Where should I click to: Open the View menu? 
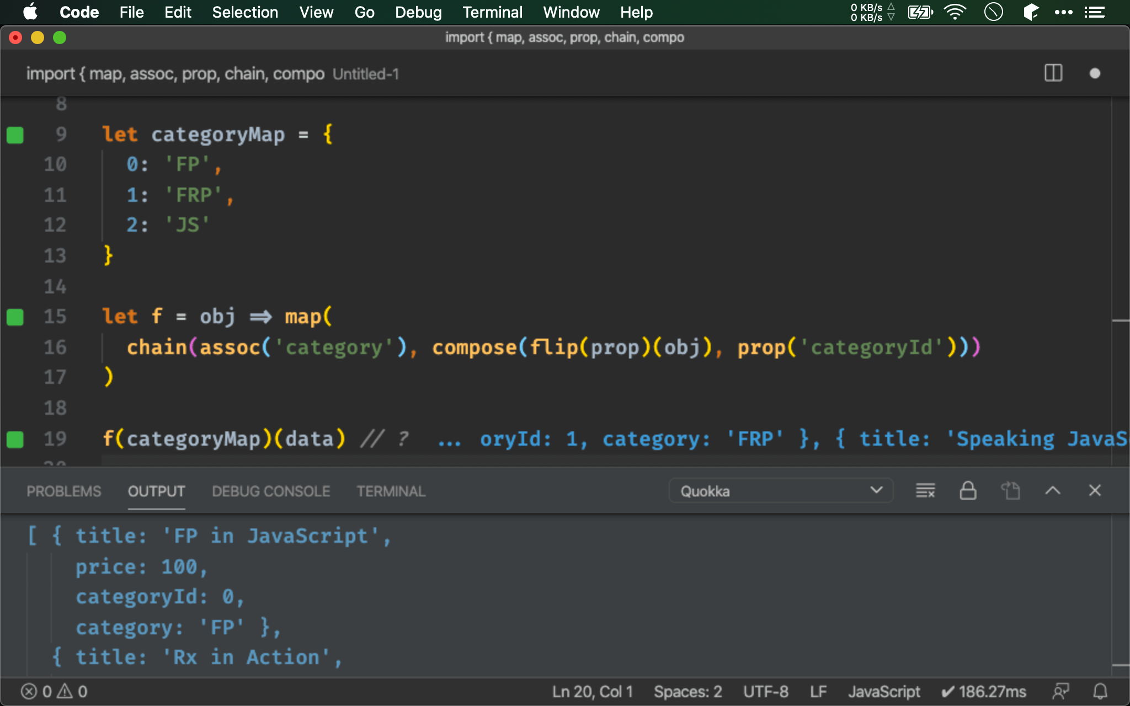(x=316, y=12)
